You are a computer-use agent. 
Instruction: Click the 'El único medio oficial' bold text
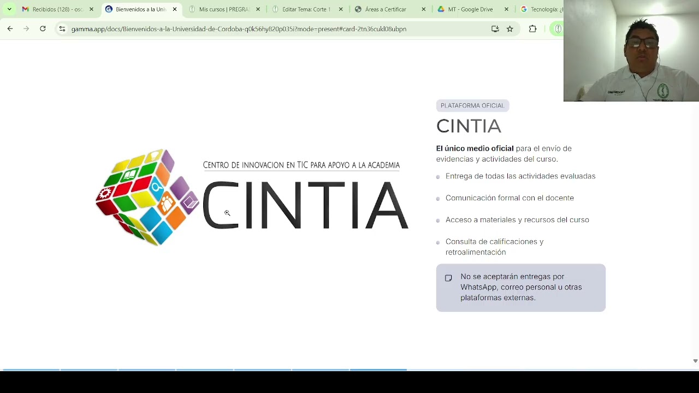475,148
